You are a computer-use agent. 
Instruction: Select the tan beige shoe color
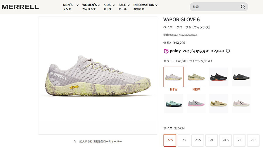219,103
